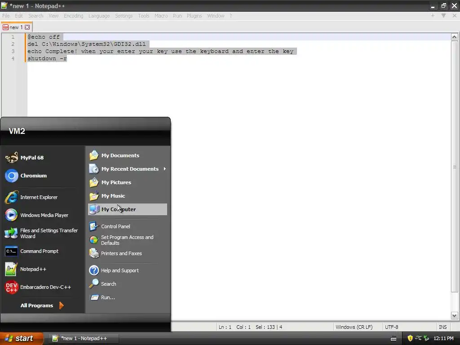This screenshot has width=460, height=345.
Task: Open the Edit menu
Action: [19, 16]
